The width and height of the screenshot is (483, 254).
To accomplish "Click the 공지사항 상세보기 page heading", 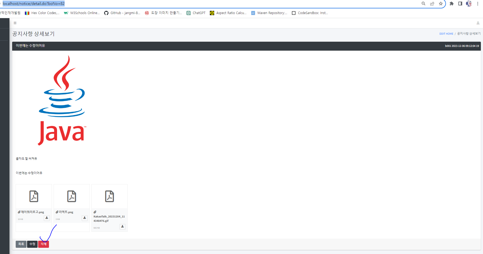I will pos(34,34).
